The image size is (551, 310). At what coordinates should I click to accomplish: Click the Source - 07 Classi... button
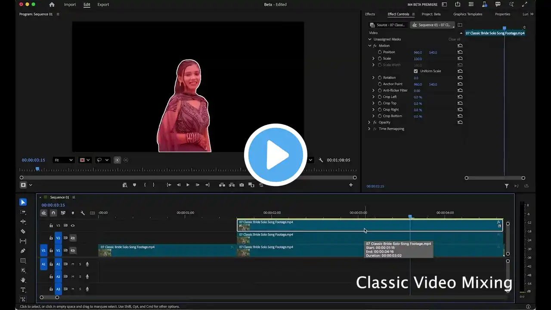tap(387, 25)
